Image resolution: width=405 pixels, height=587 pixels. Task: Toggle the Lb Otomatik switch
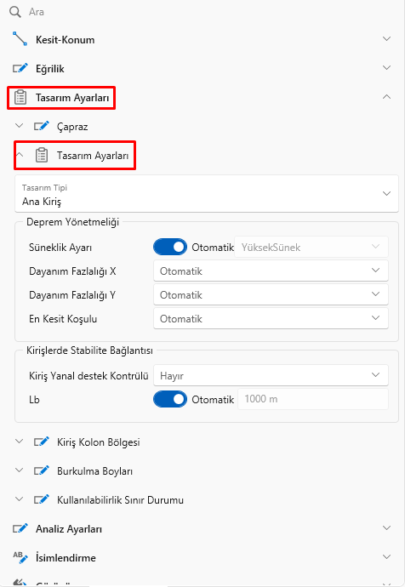coord(170,399)
